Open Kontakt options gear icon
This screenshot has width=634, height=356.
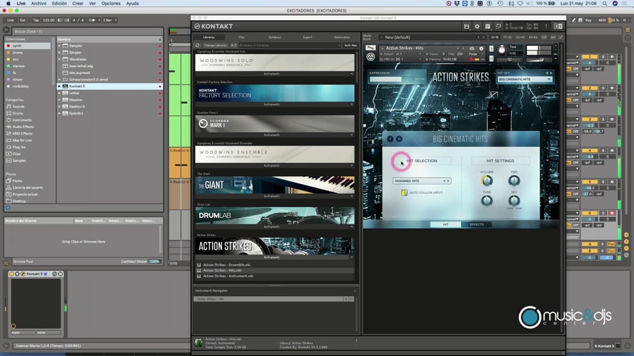[x=477, y=26]
